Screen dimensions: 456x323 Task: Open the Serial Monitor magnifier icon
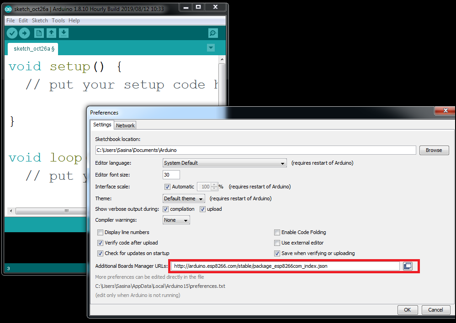pyautogui.click(x=213, y=33)
